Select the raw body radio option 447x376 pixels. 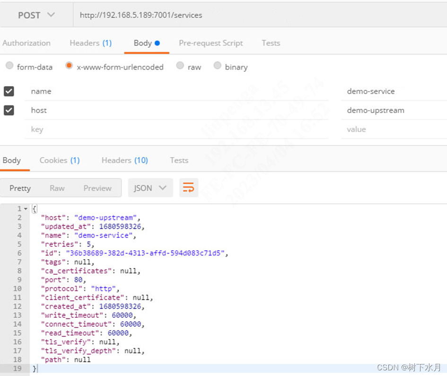tap(180, 66)
